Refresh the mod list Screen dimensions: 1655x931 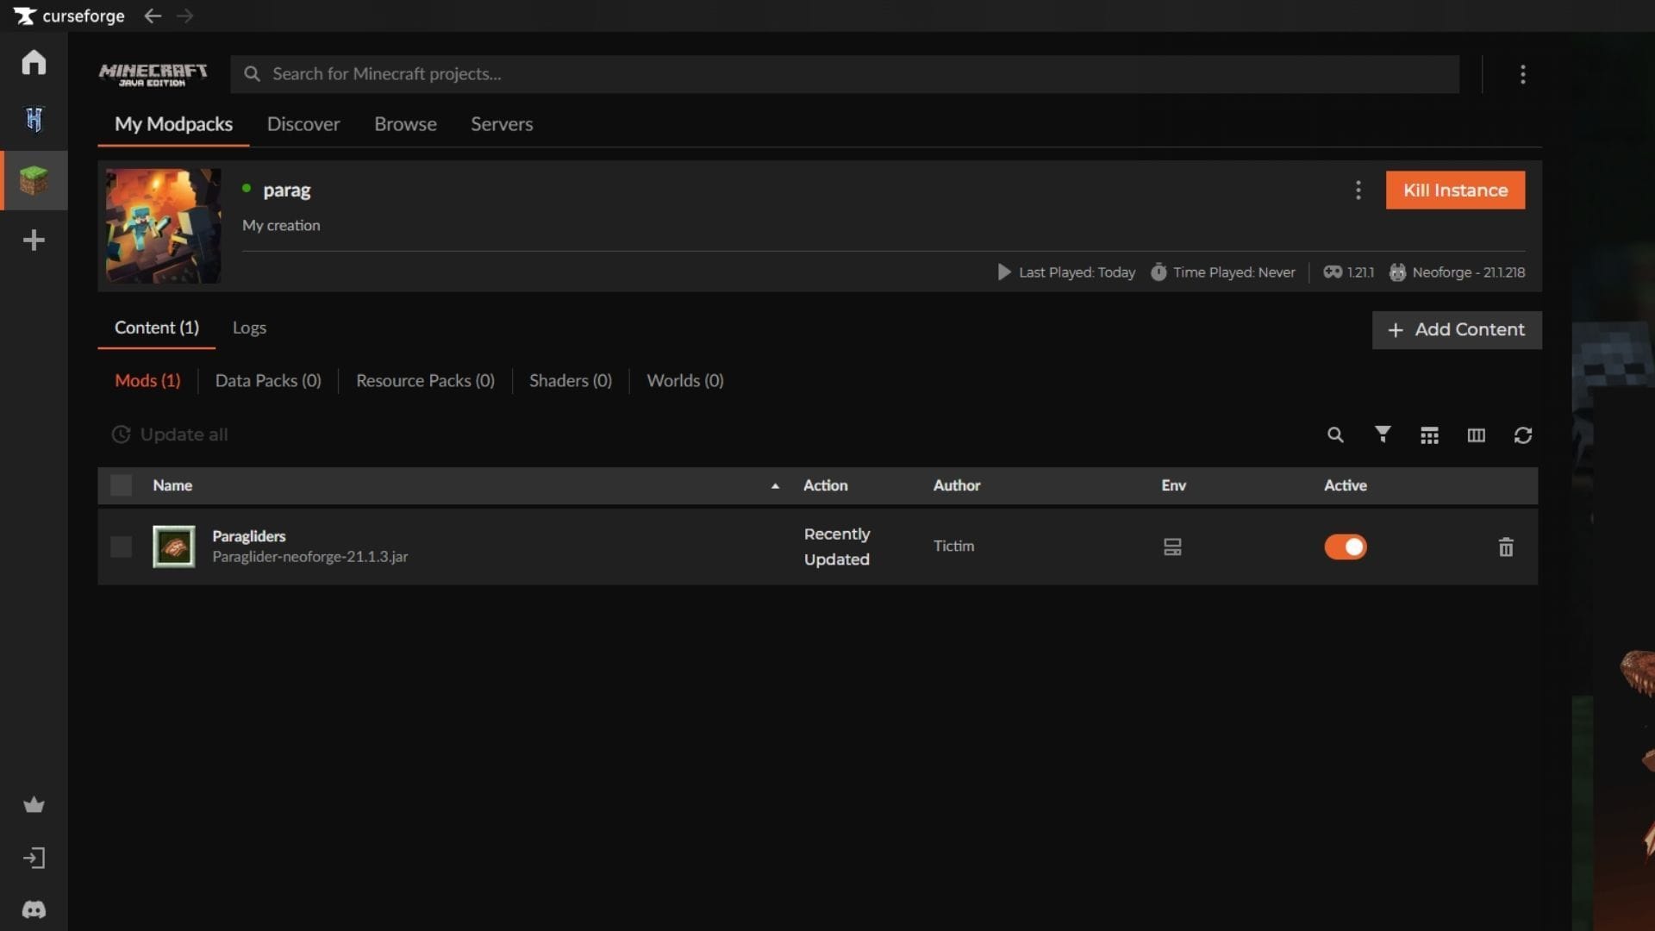point(1523,435)
